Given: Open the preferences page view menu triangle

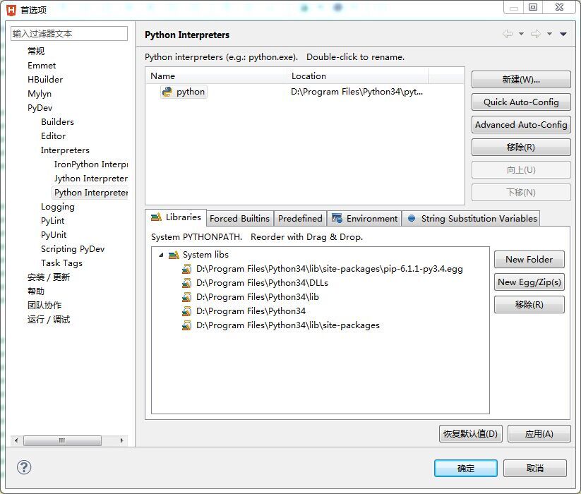Looking at the screenshot, I should [563, 34].
